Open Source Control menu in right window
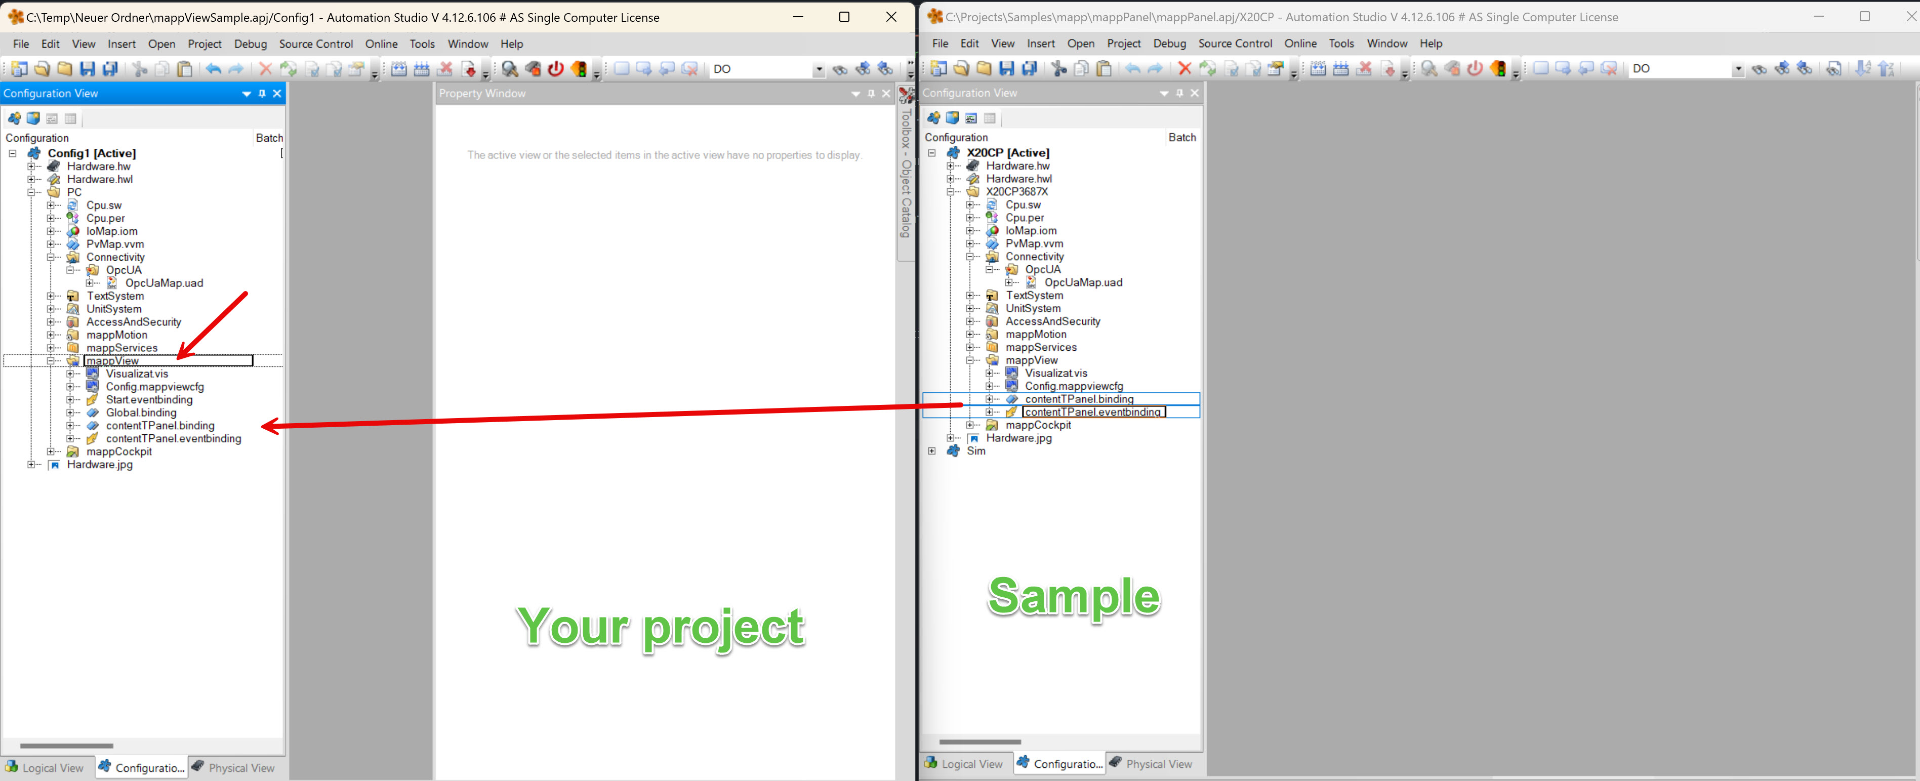Image resolution: width=1920 pixels, height=781 pixels. click(x=1234, y=43)
